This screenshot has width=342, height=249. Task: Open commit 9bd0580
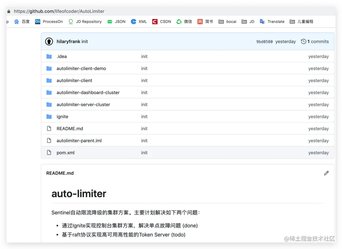point(264,42)
